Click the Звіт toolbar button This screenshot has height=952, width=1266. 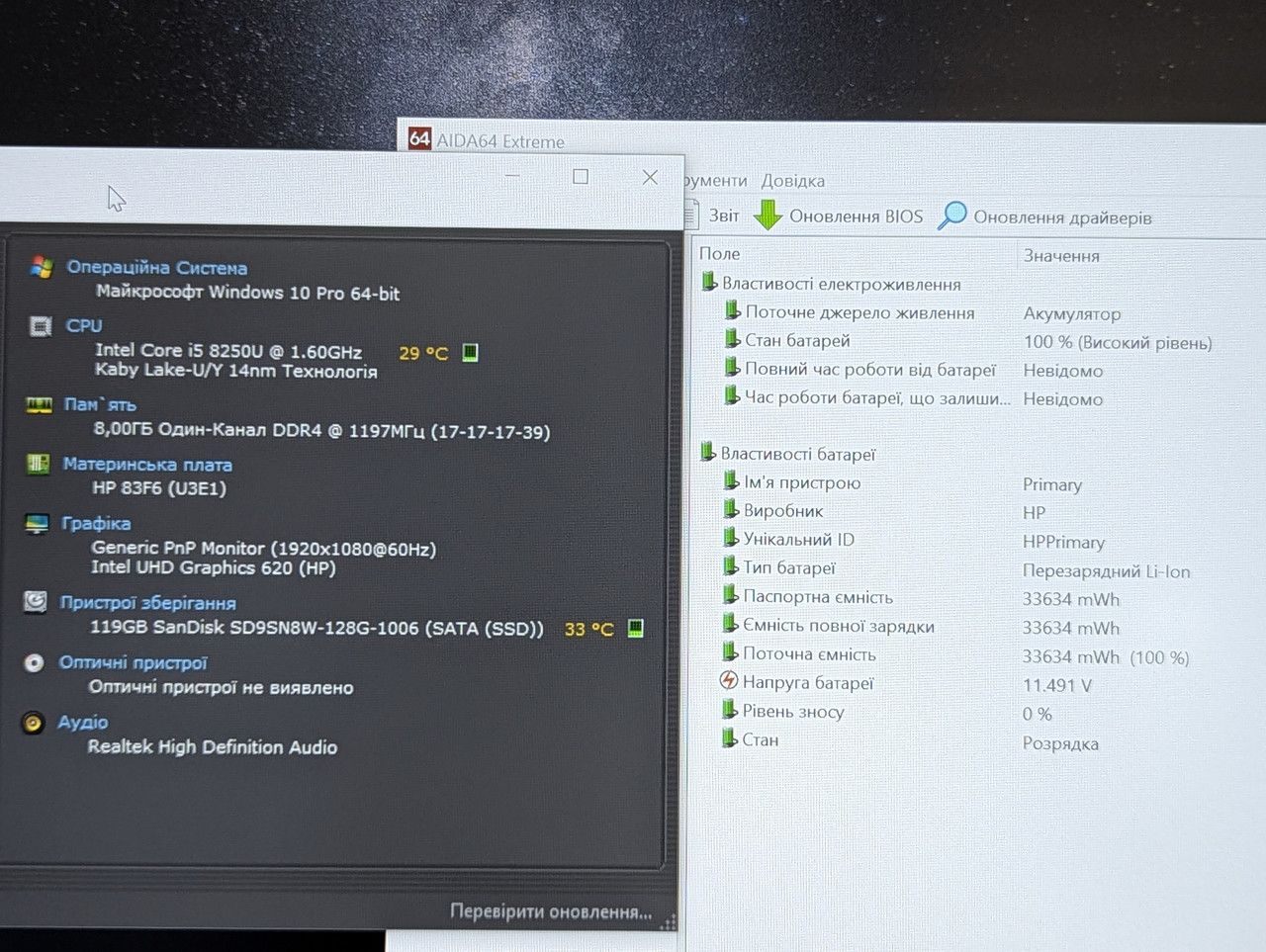pyautogui.click(x=712, y=215)
